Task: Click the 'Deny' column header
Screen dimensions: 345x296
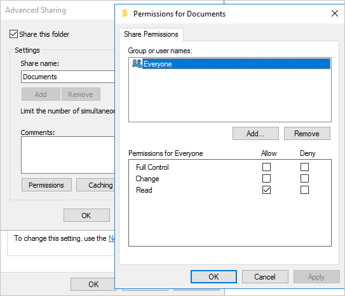Action: coord(308,153)
